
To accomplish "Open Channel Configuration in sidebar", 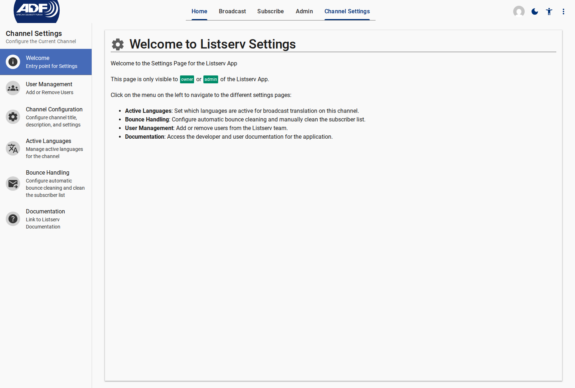I will pos(46,117).
